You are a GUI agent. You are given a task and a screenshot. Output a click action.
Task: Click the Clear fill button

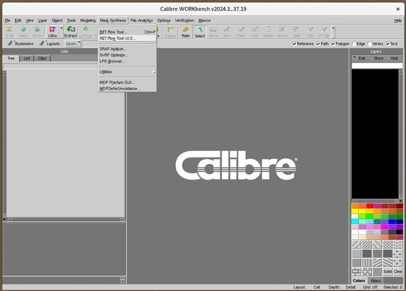398,272
